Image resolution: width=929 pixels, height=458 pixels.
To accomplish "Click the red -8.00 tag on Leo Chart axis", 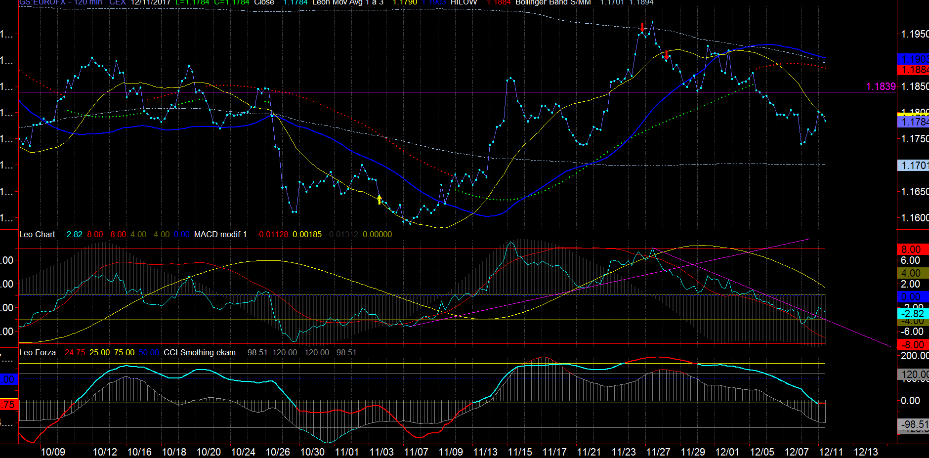I will [913, 345].
